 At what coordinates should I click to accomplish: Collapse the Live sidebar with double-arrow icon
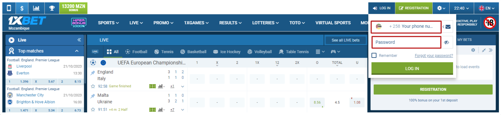pos(79,40)
